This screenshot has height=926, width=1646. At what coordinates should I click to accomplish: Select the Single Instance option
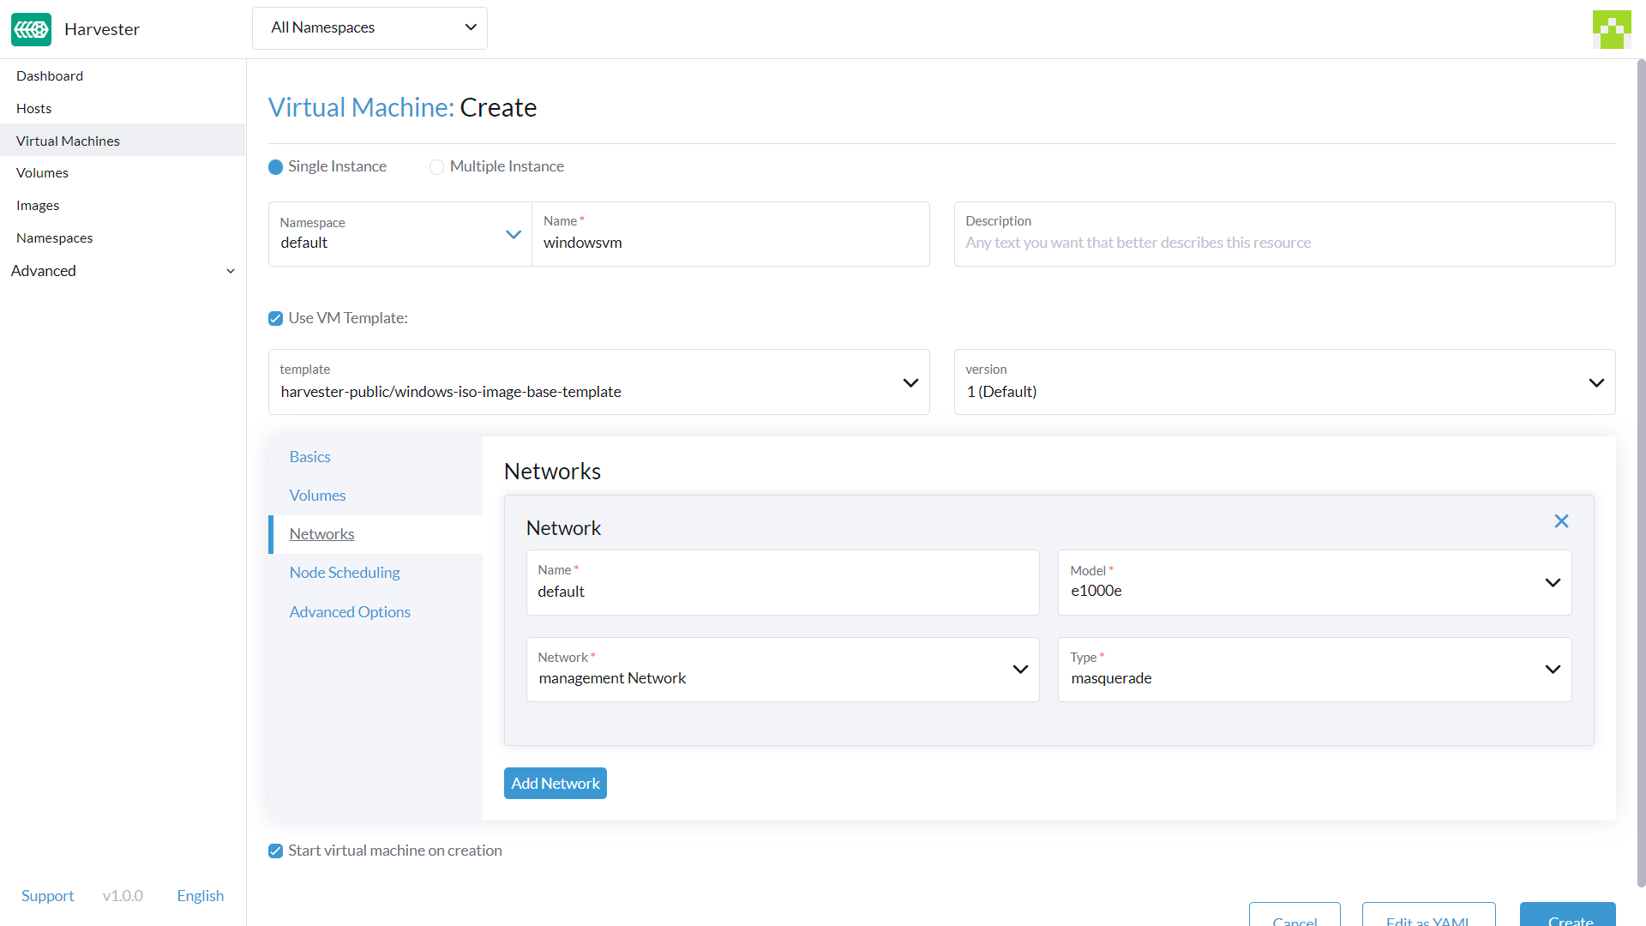275,166
